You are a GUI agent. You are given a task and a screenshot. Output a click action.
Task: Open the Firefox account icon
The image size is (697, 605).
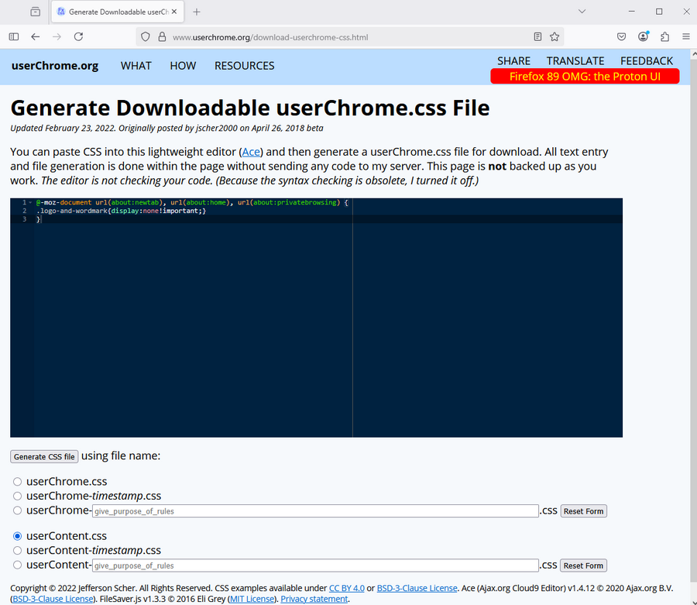(643, 36)
